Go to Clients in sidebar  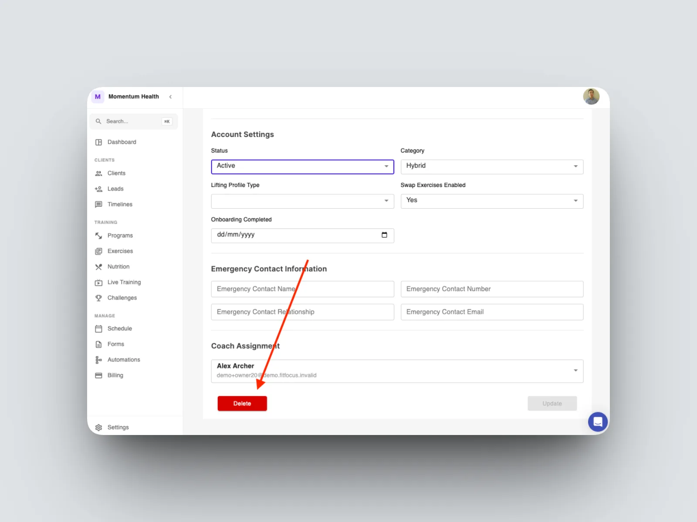point(116,173)
